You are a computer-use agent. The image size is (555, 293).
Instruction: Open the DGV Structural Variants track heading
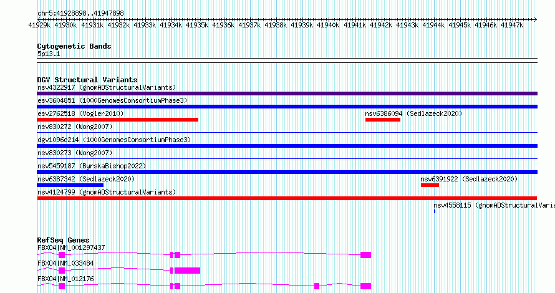tap(87, 80)
